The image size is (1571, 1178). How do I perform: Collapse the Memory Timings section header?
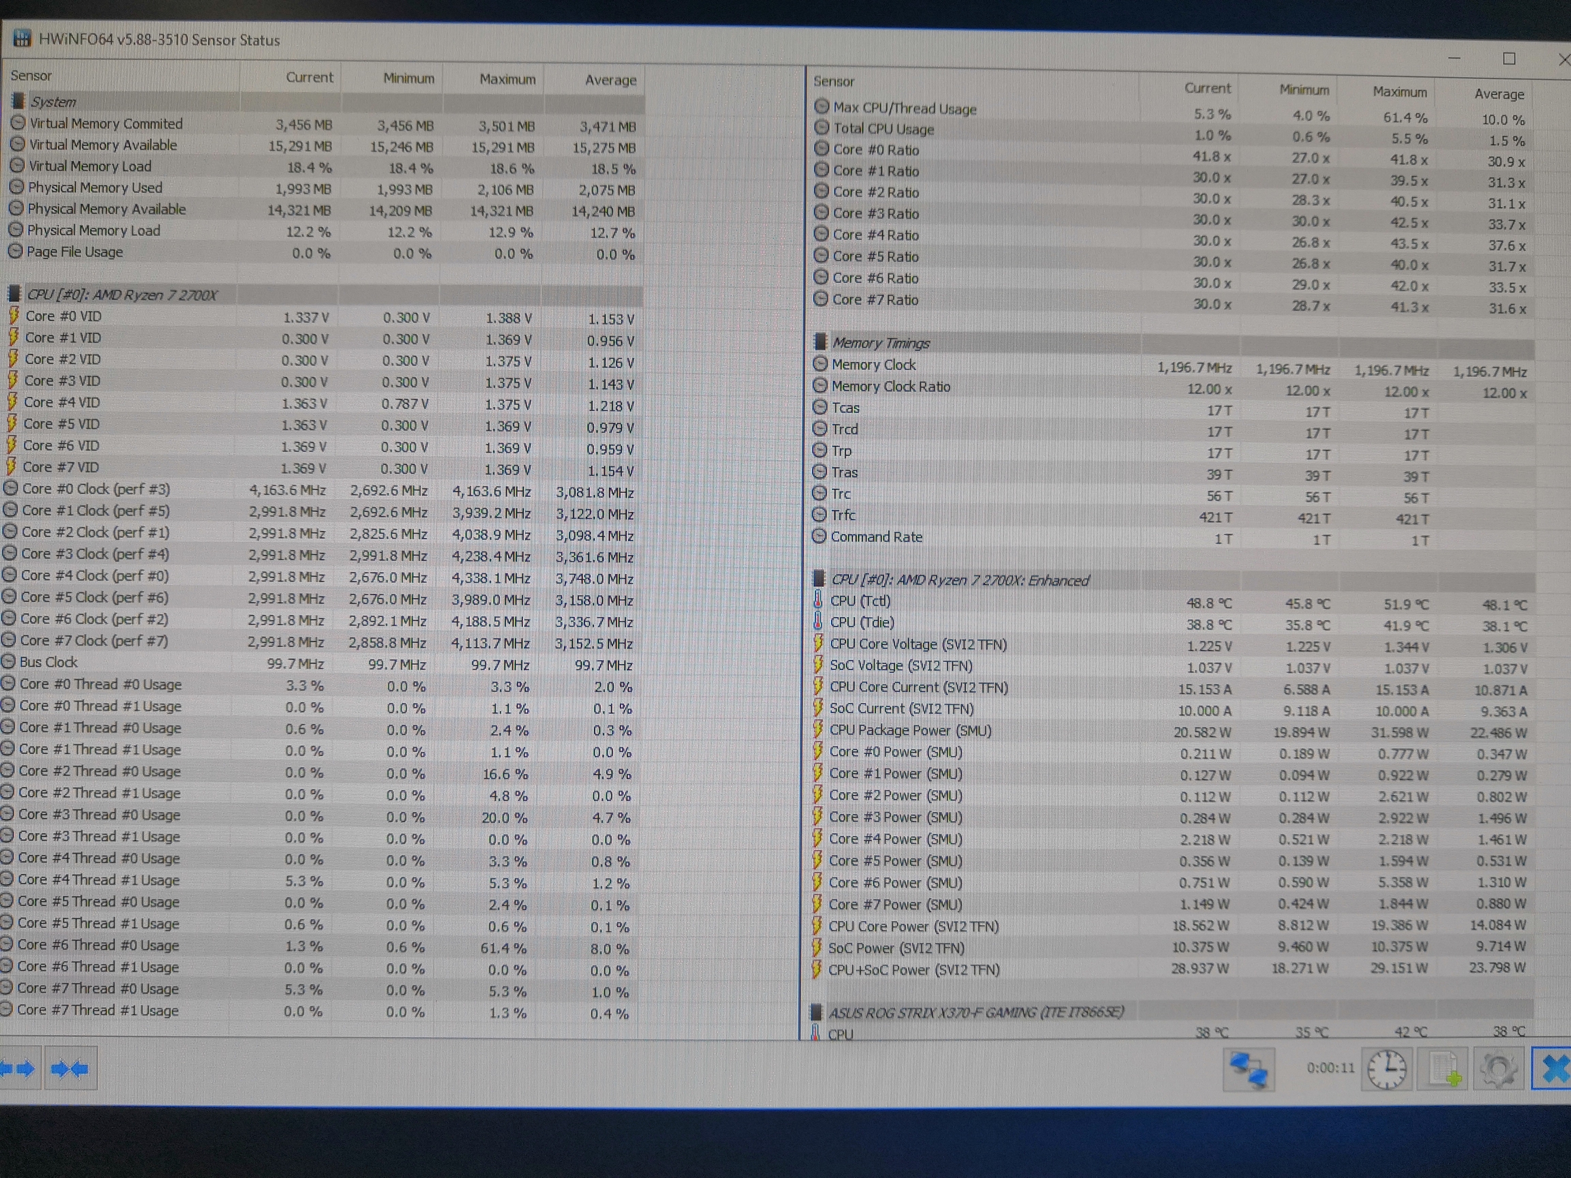point(880,343)
